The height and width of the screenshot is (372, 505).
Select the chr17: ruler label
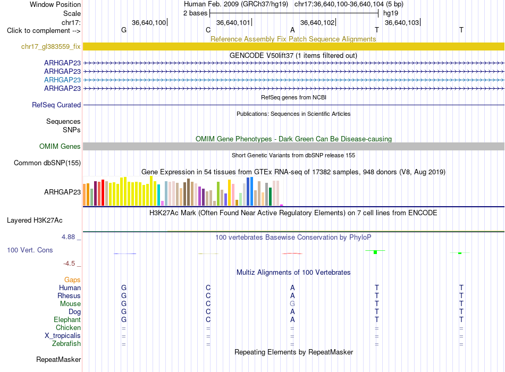71,22
